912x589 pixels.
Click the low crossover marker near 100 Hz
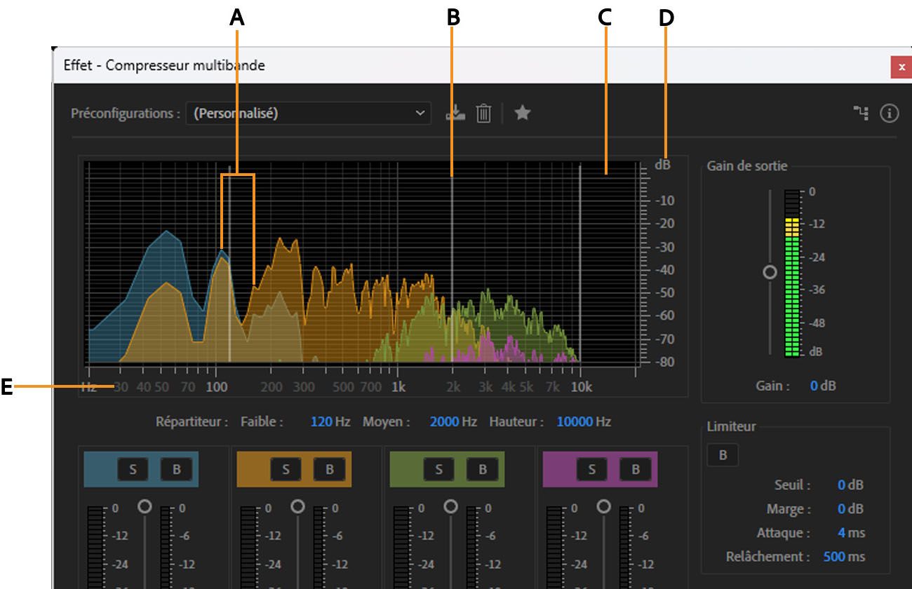(x=230, y=263)
